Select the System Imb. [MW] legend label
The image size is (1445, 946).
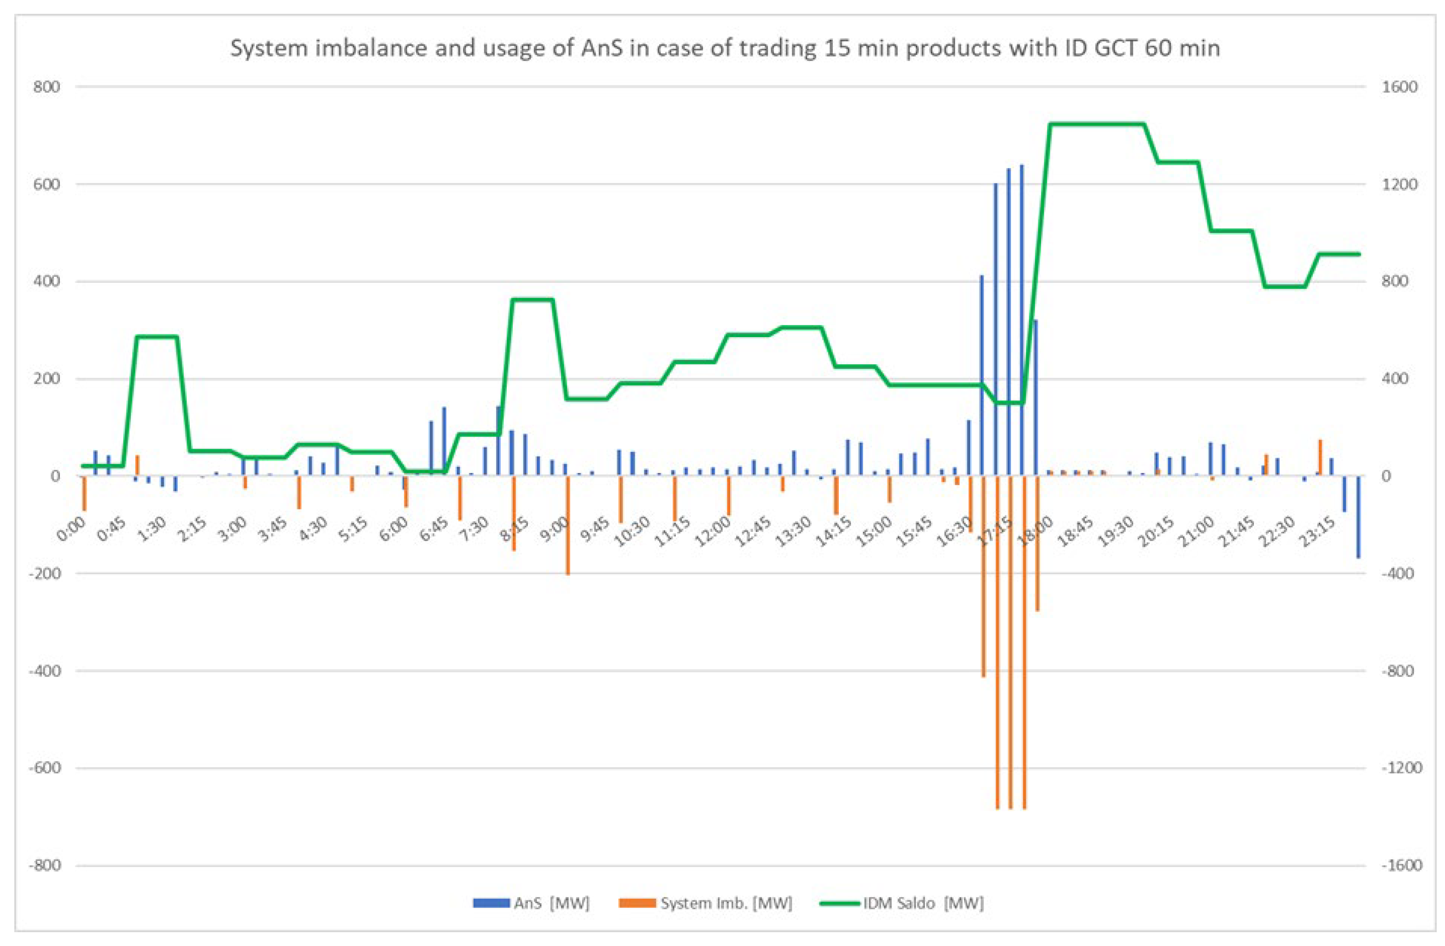click(x=726, y=904)
